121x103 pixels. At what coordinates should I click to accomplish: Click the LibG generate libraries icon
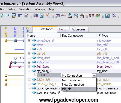click(64, 15)
